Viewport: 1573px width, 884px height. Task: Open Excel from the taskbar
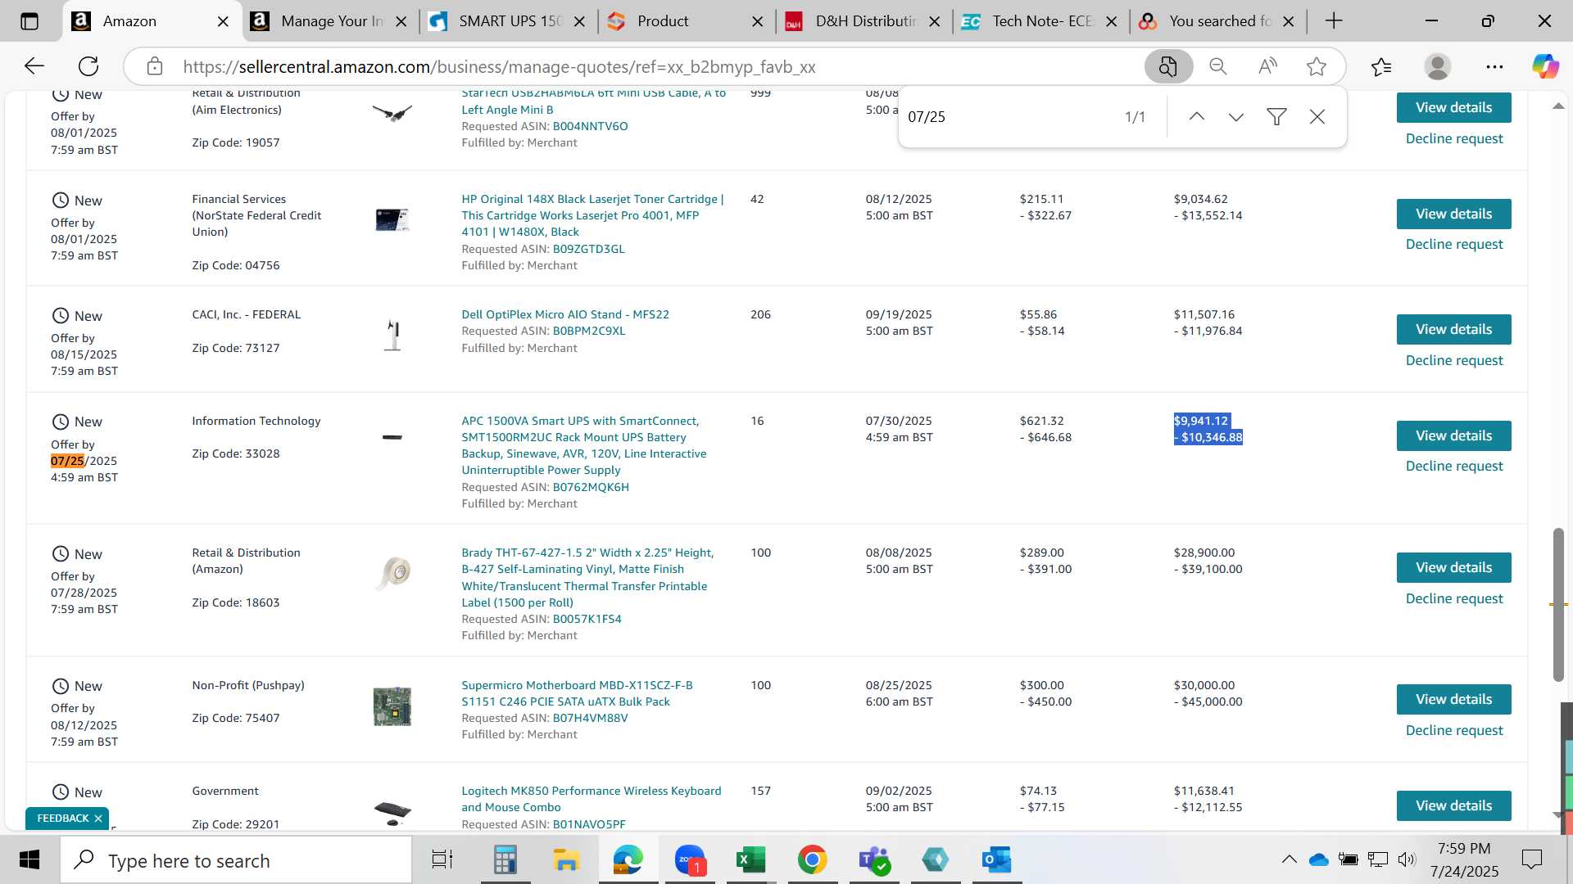click(750, 860)
